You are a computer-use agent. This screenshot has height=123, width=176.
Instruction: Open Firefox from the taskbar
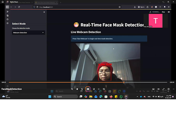coord(111,97)
